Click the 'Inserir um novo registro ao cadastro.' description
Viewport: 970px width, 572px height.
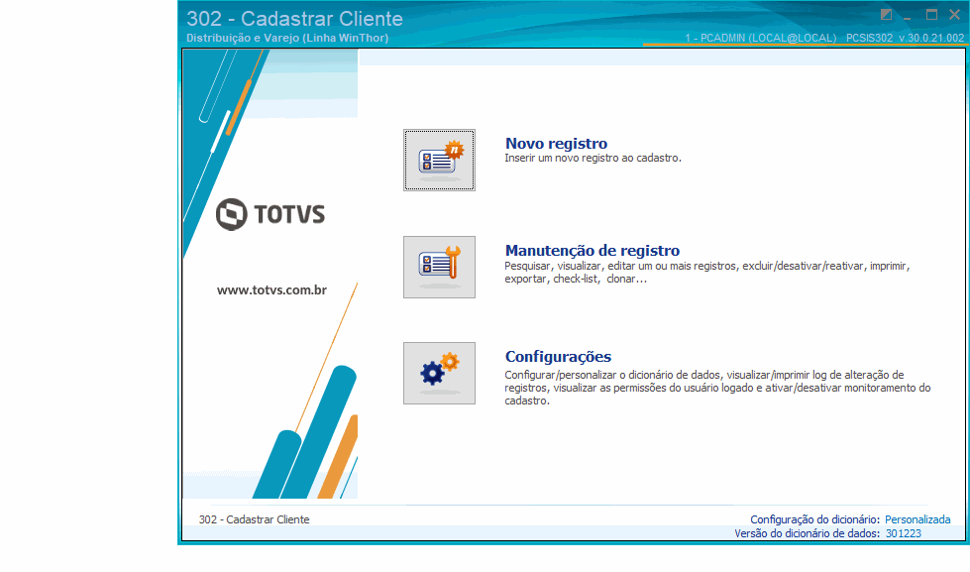pos(593,158)
